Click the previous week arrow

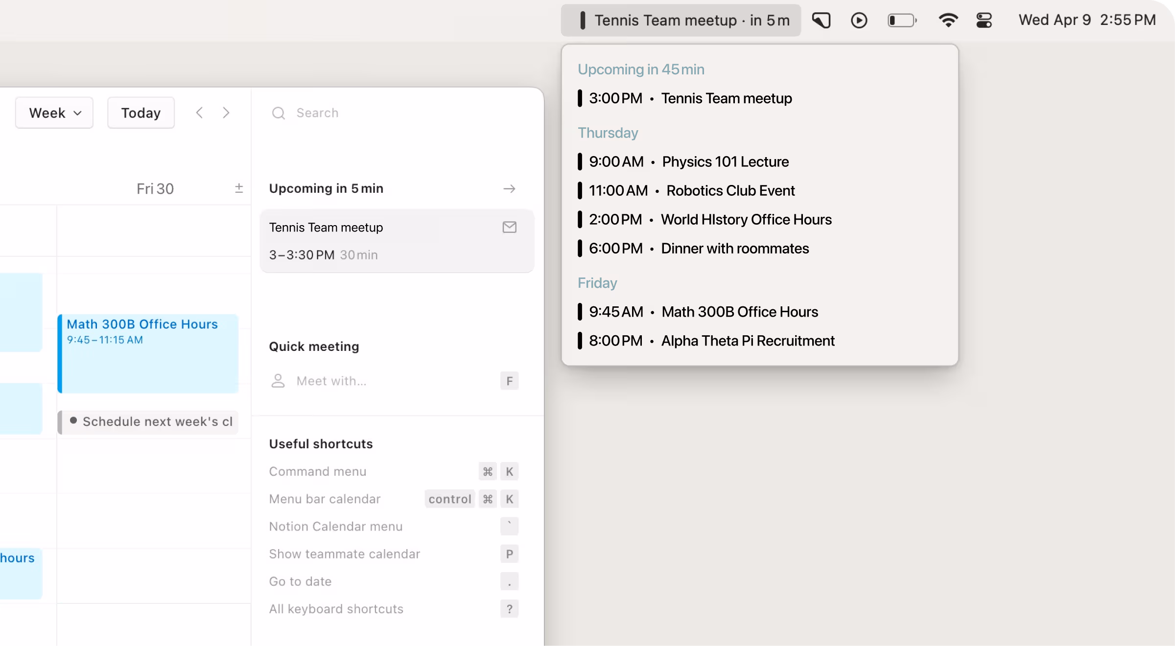point(199,113)
